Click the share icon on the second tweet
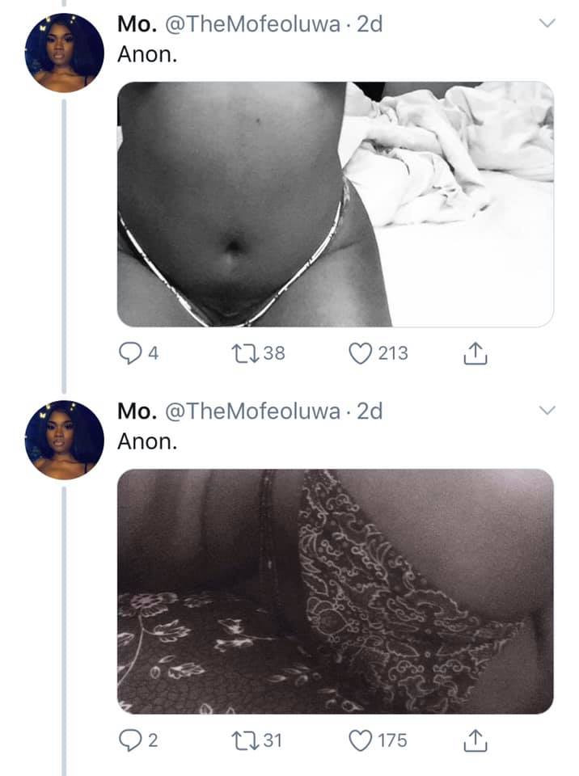The width and height of the screenshot is (579, 776). (x=474, y=738)
